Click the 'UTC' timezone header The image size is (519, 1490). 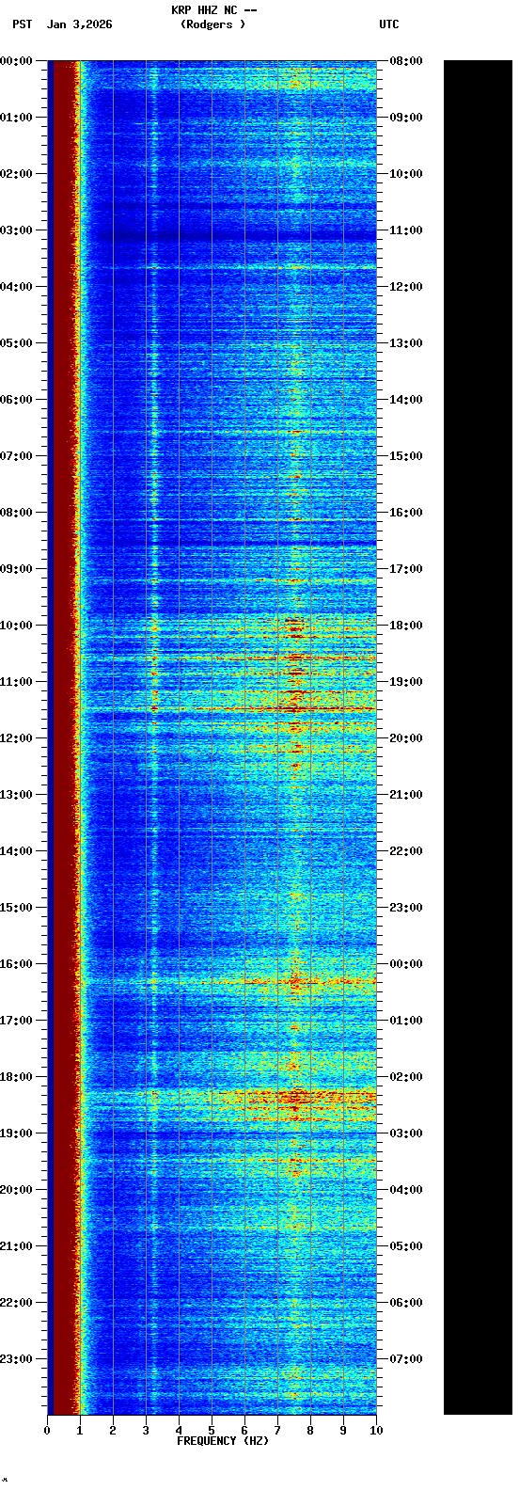tap(389, 24)
